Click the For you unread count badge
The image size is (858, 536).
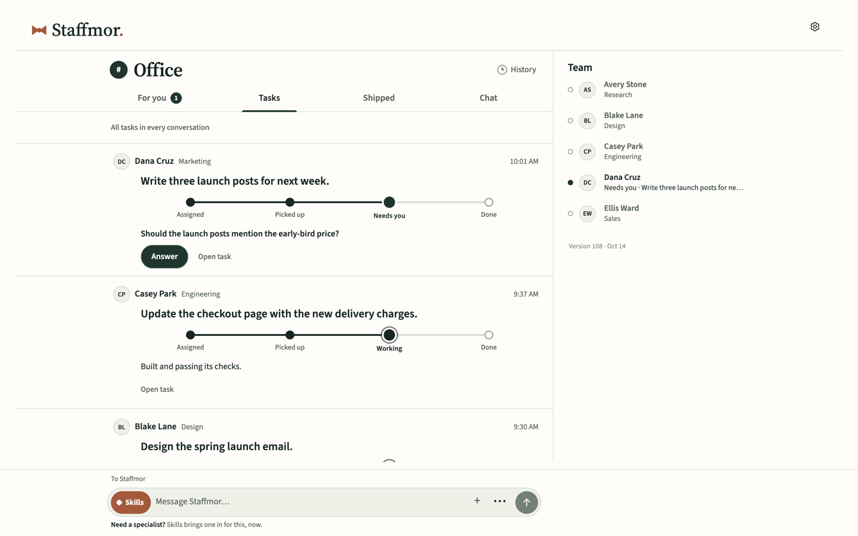click(176, 98)
